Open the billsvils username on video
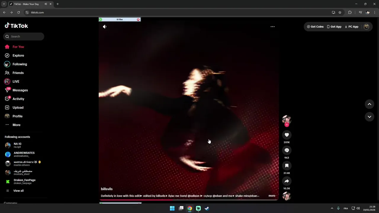This screenshot has width=379, height=213. pos(107,189)
